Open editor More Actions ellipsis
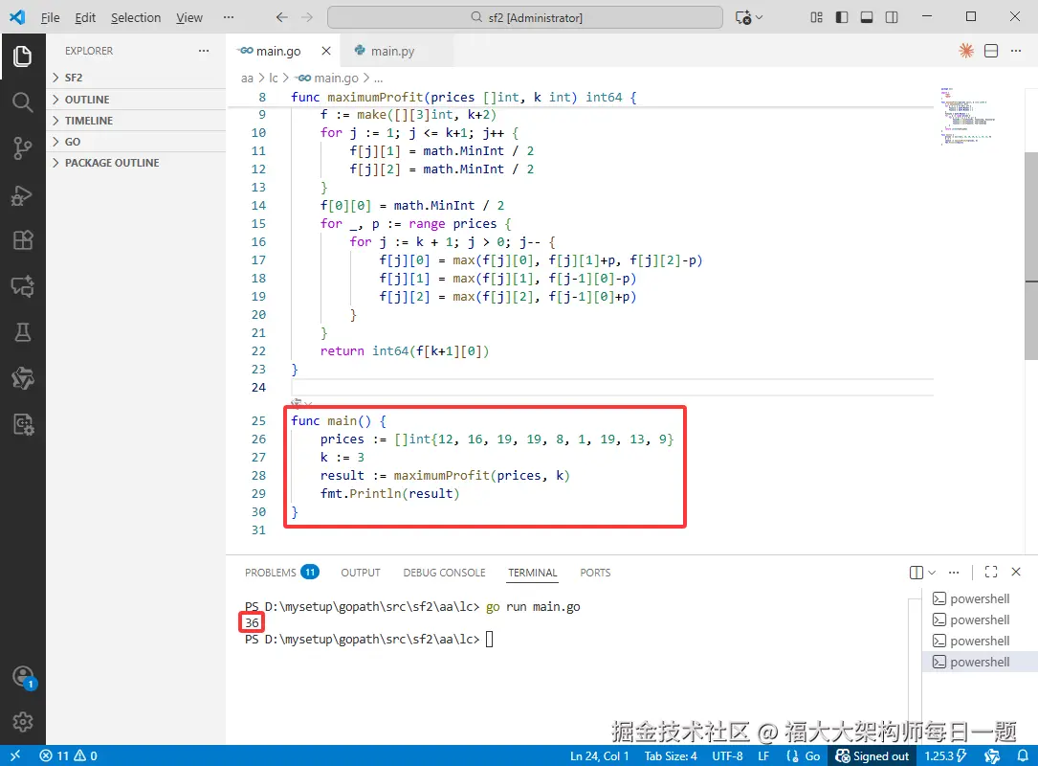The width and height of the screenshot is (1038, 766). point(1016,51)
